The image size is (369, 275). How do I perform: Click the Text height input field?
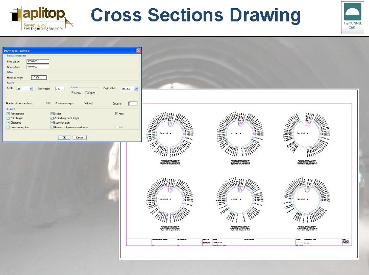(60, 89)
